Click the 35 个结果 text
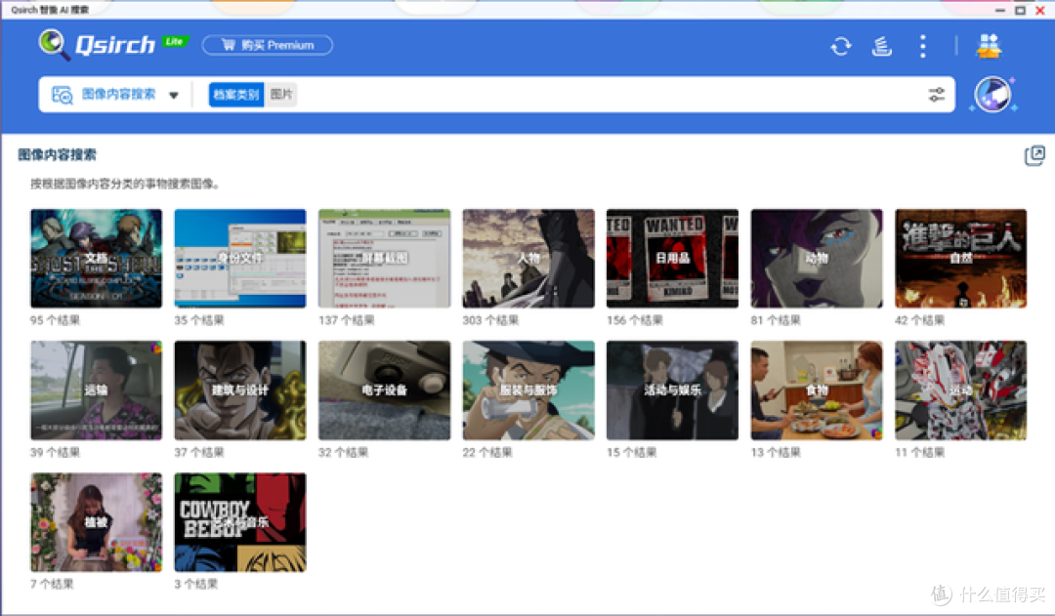 point(198,321)
